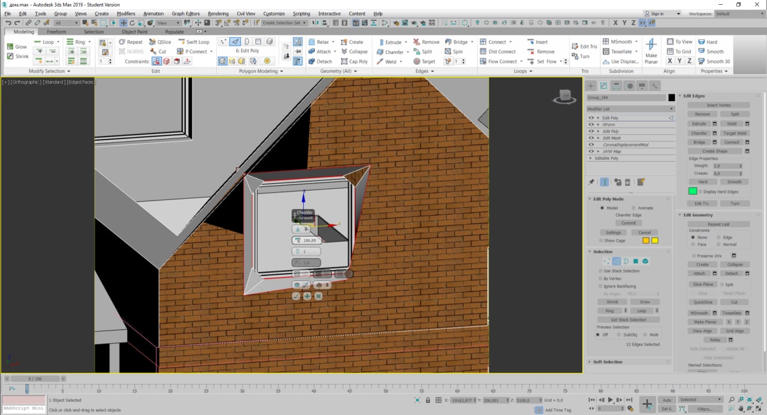Click the viewport ViewCube
The height and width of the screenshot is (415, 767).
[x=564, y=96]
